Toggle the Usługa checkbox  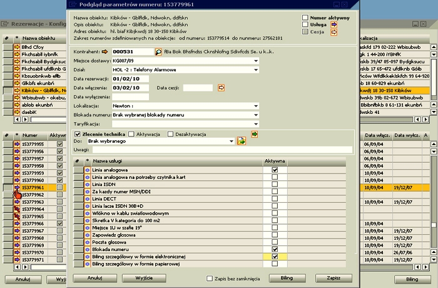(x=305, y=24)
